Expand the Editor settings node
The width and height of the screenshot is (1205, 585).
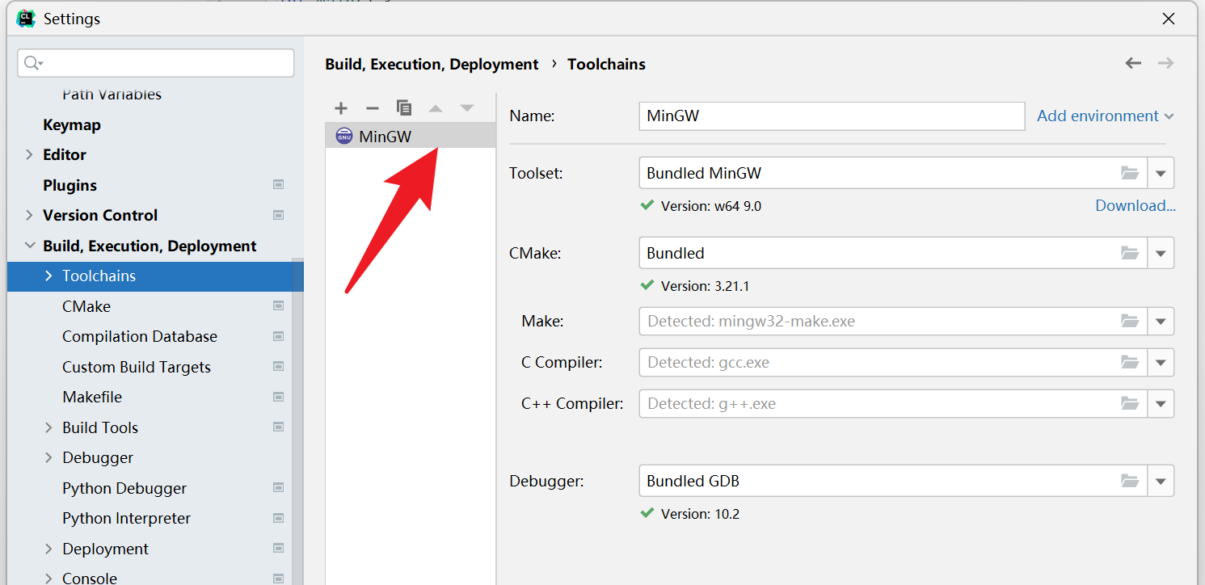[x=30, y=154]
